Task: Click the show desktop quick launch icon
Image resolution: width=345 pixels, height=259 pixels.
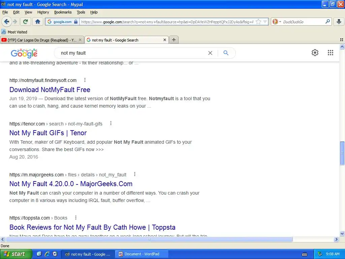Action: pyautogui.click(x=39, y=254)
